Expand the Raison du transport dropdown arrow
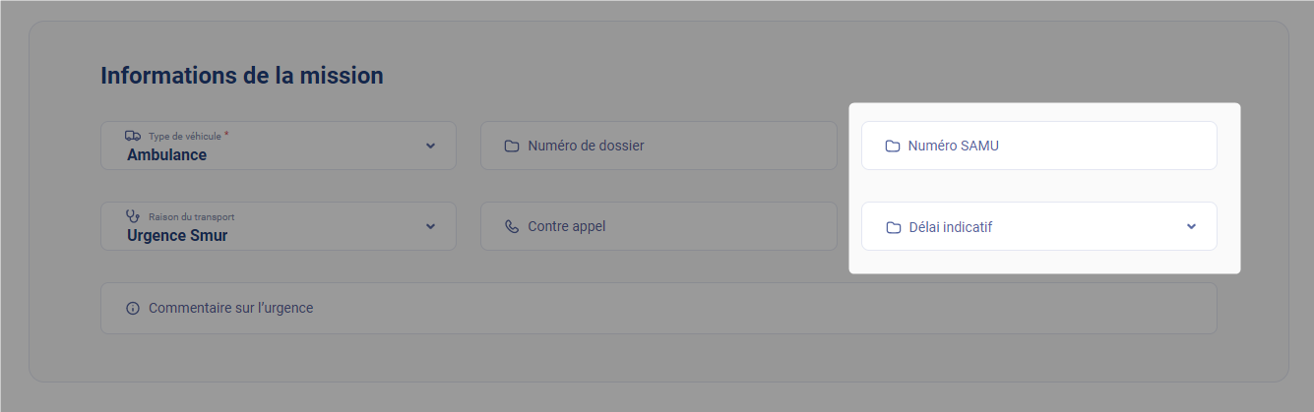1314x412 pixels. [430, 226]
